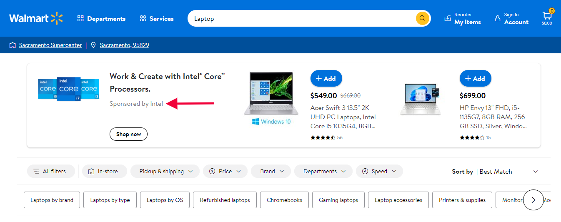Open the Departments menu

(101, 19)
